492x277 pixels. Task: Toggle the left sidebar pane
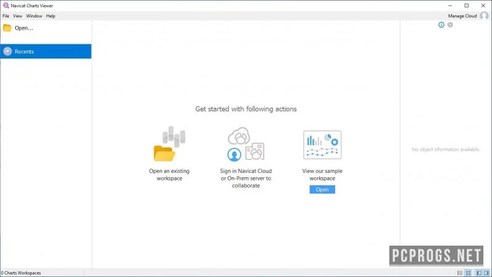(479, 273)
